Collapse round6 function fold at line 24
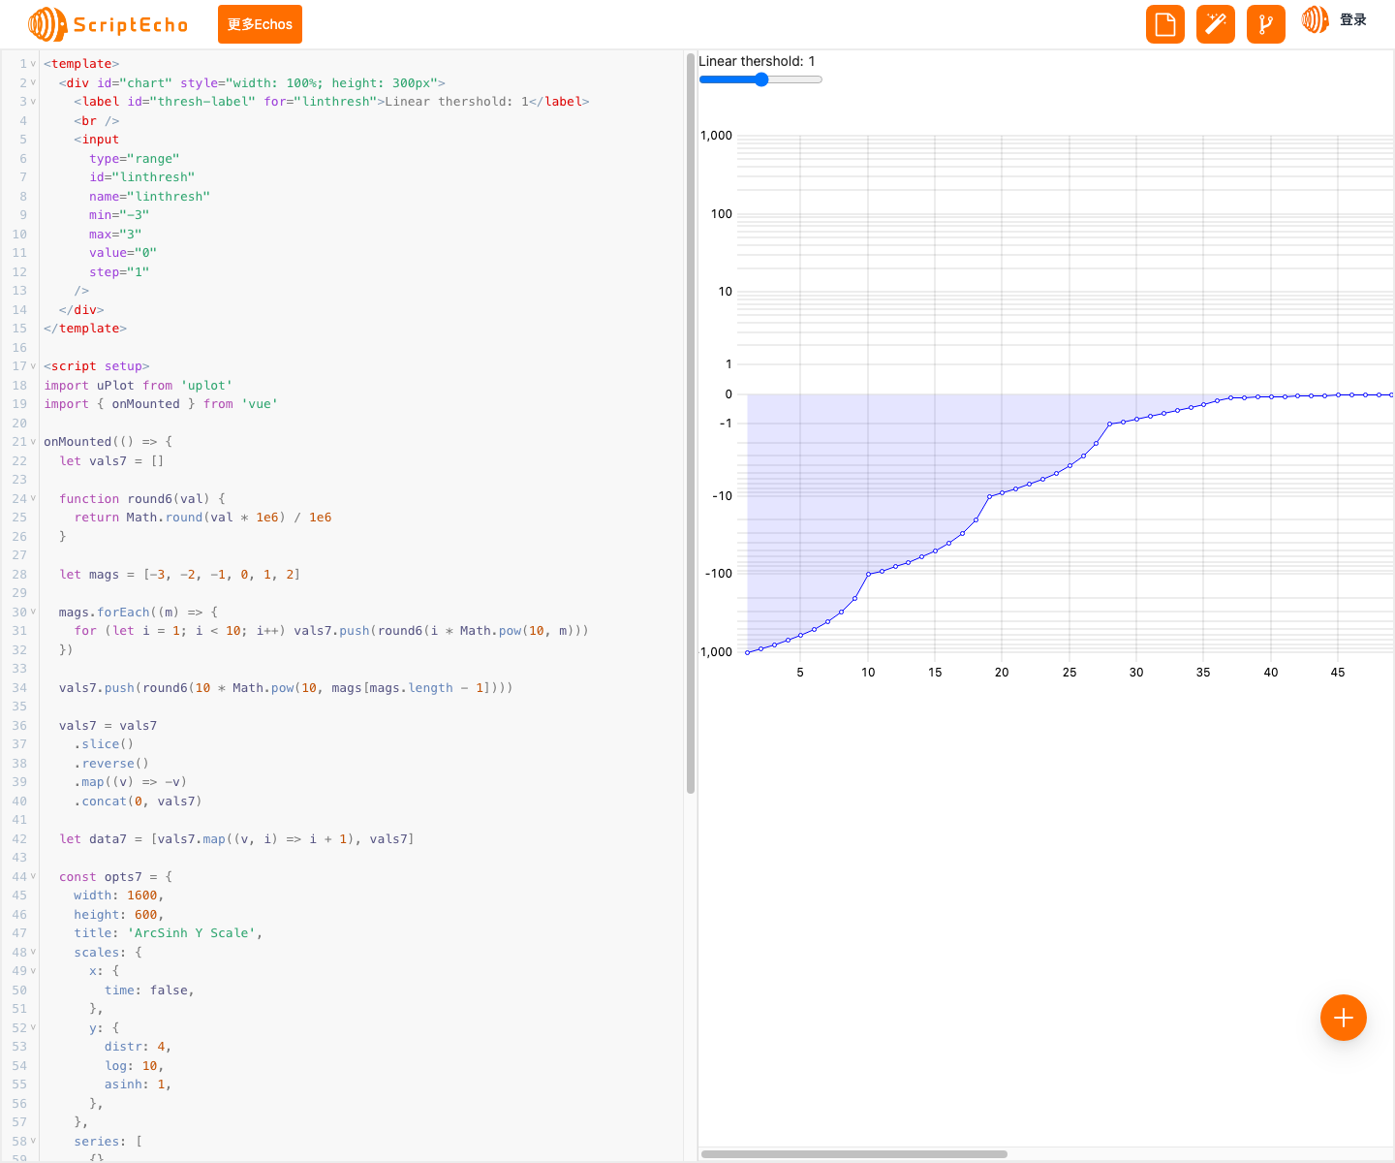Image resolution: width=1395 pixels, height=1163 pixels. coord(33,498)
